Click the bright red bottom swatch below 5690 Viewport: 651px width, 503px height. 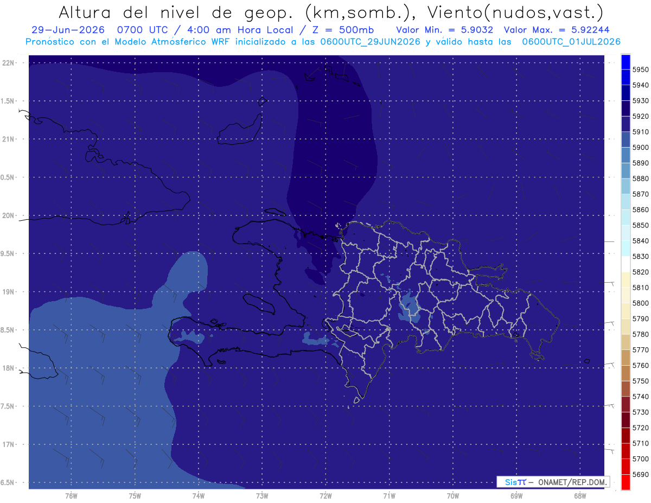pos(626,482)
